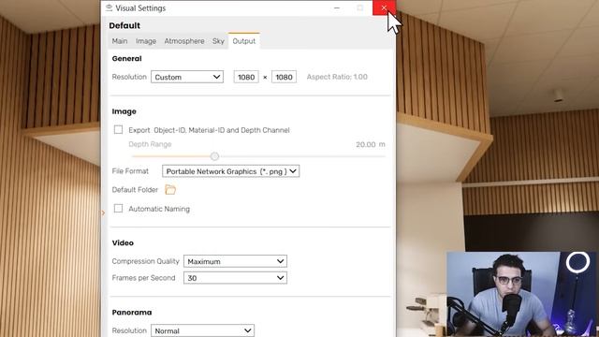This screenshot has width=599, height=337.
Task: Open the File Format dropdown
Action: coord(231,171)
